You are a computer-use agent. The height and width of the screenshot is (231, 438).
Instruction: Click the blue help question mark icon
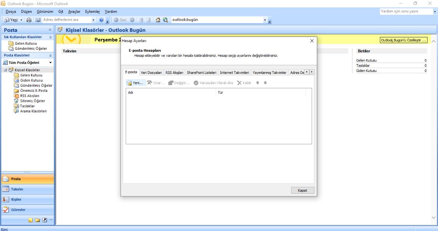(x=101, y=20)
